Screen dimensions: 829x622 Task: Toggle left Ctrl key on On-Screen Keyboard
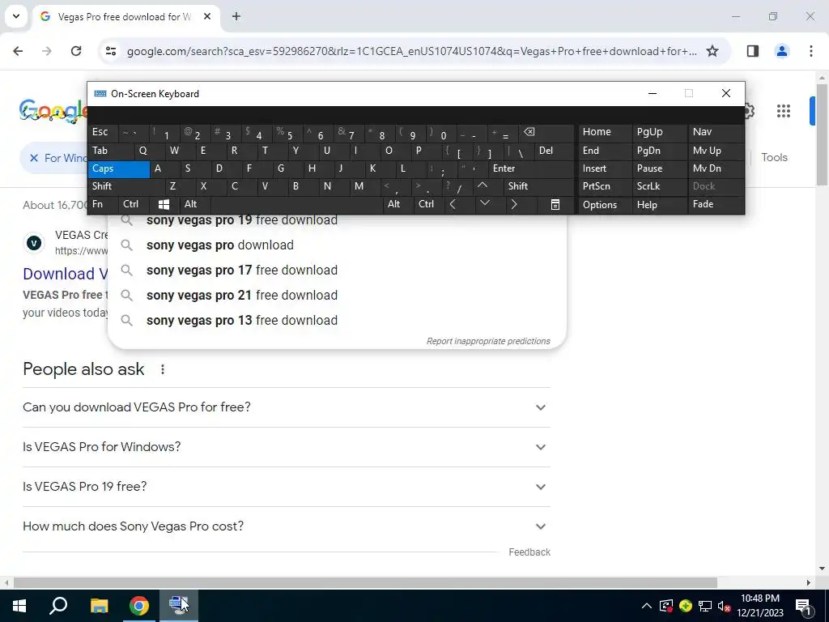(134, 204)
